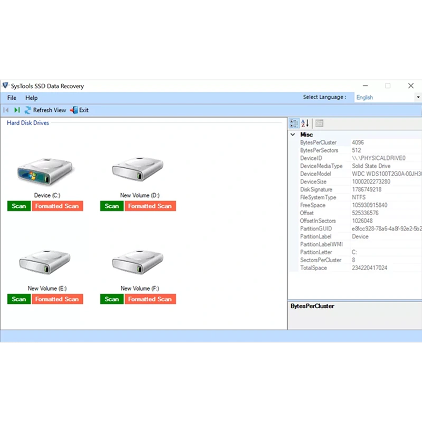
Task: Open the Select Language dropdown
Action: pyautogui.click(x=388, y=97)
